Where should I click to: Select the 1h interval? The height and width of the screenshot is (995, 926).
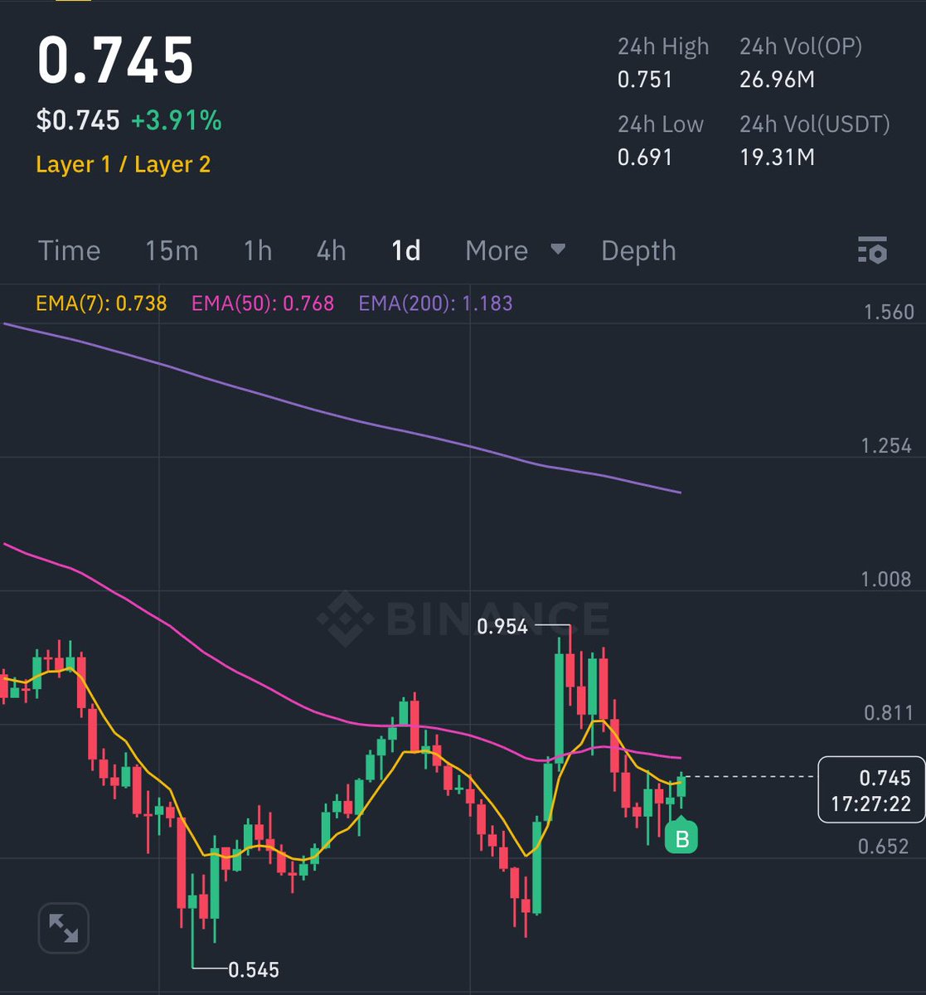256,250
